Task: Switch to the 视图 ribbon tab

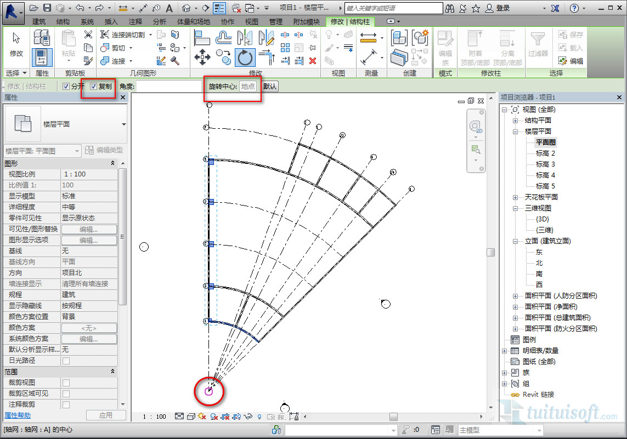Action: pyautogui.click(x=252, y=21)
